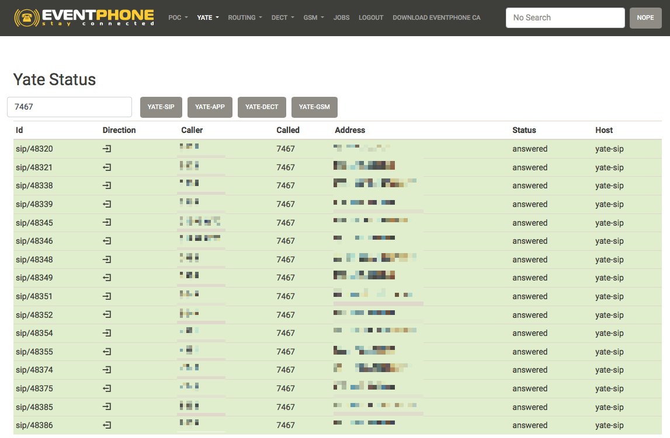Click called number 7467 in sip/48348 row
This screenshot has width=670, height=438.
[x=286, y=260]
